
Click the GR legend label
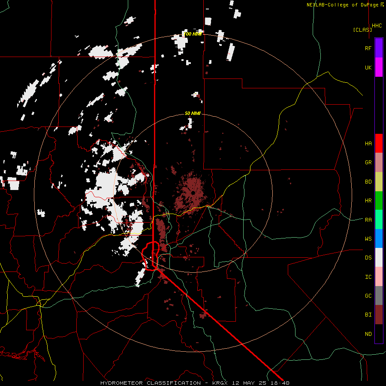[x=368, y=163]
